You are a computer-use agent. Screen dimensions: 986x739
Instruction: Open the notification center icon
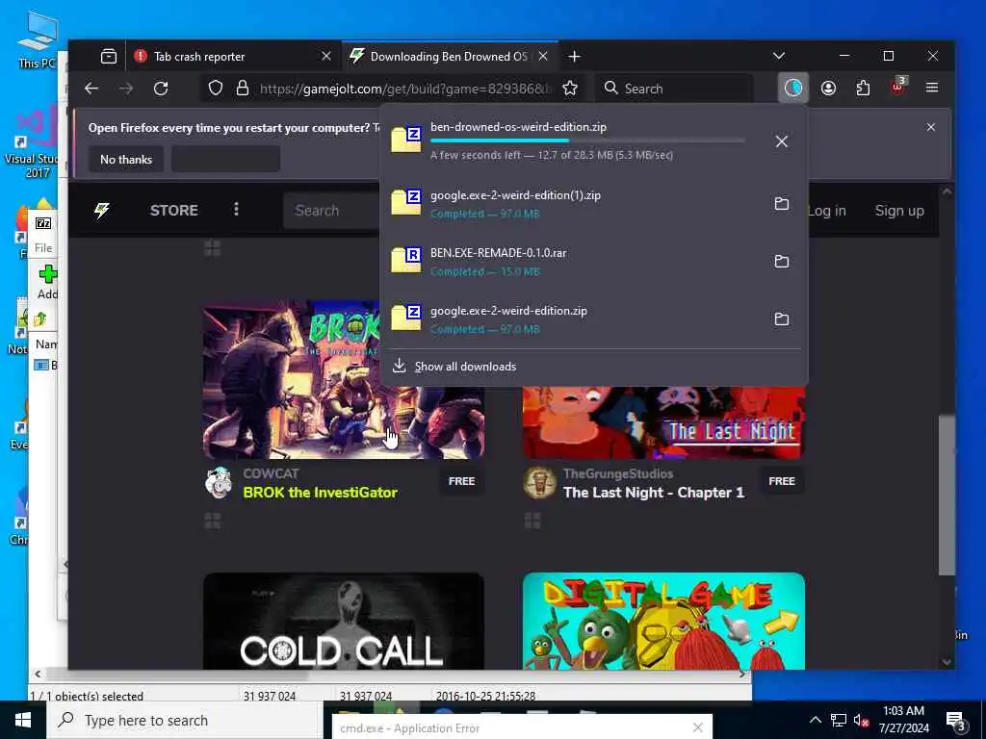coord(955,722)
